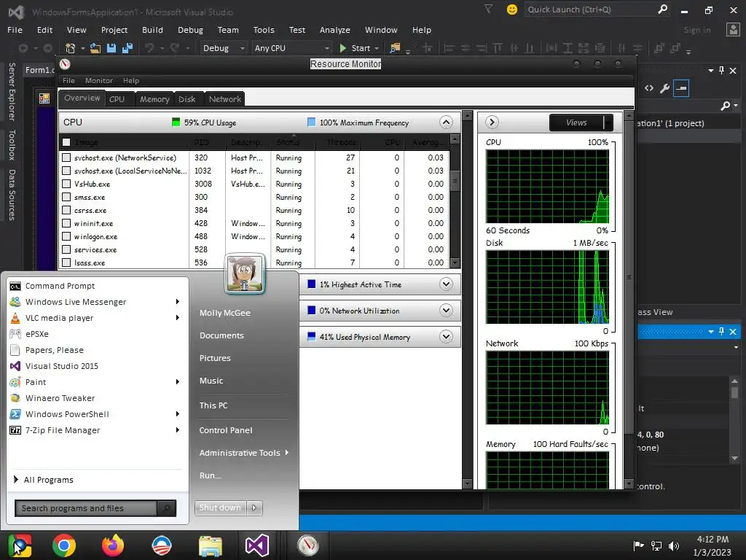The image size is (746, 560).
Task: Open network status icon in system tray
Action: point(656,545)
